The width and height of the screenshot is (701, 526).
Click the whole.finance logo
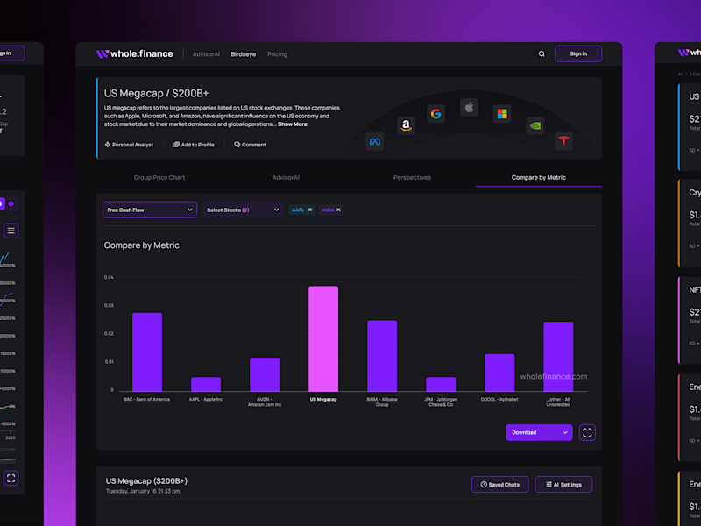(x=135, y=54)
